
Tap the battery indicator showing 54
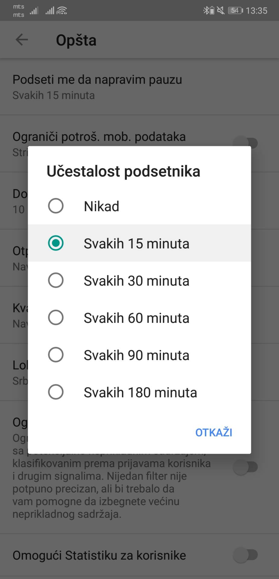point(235,10)
